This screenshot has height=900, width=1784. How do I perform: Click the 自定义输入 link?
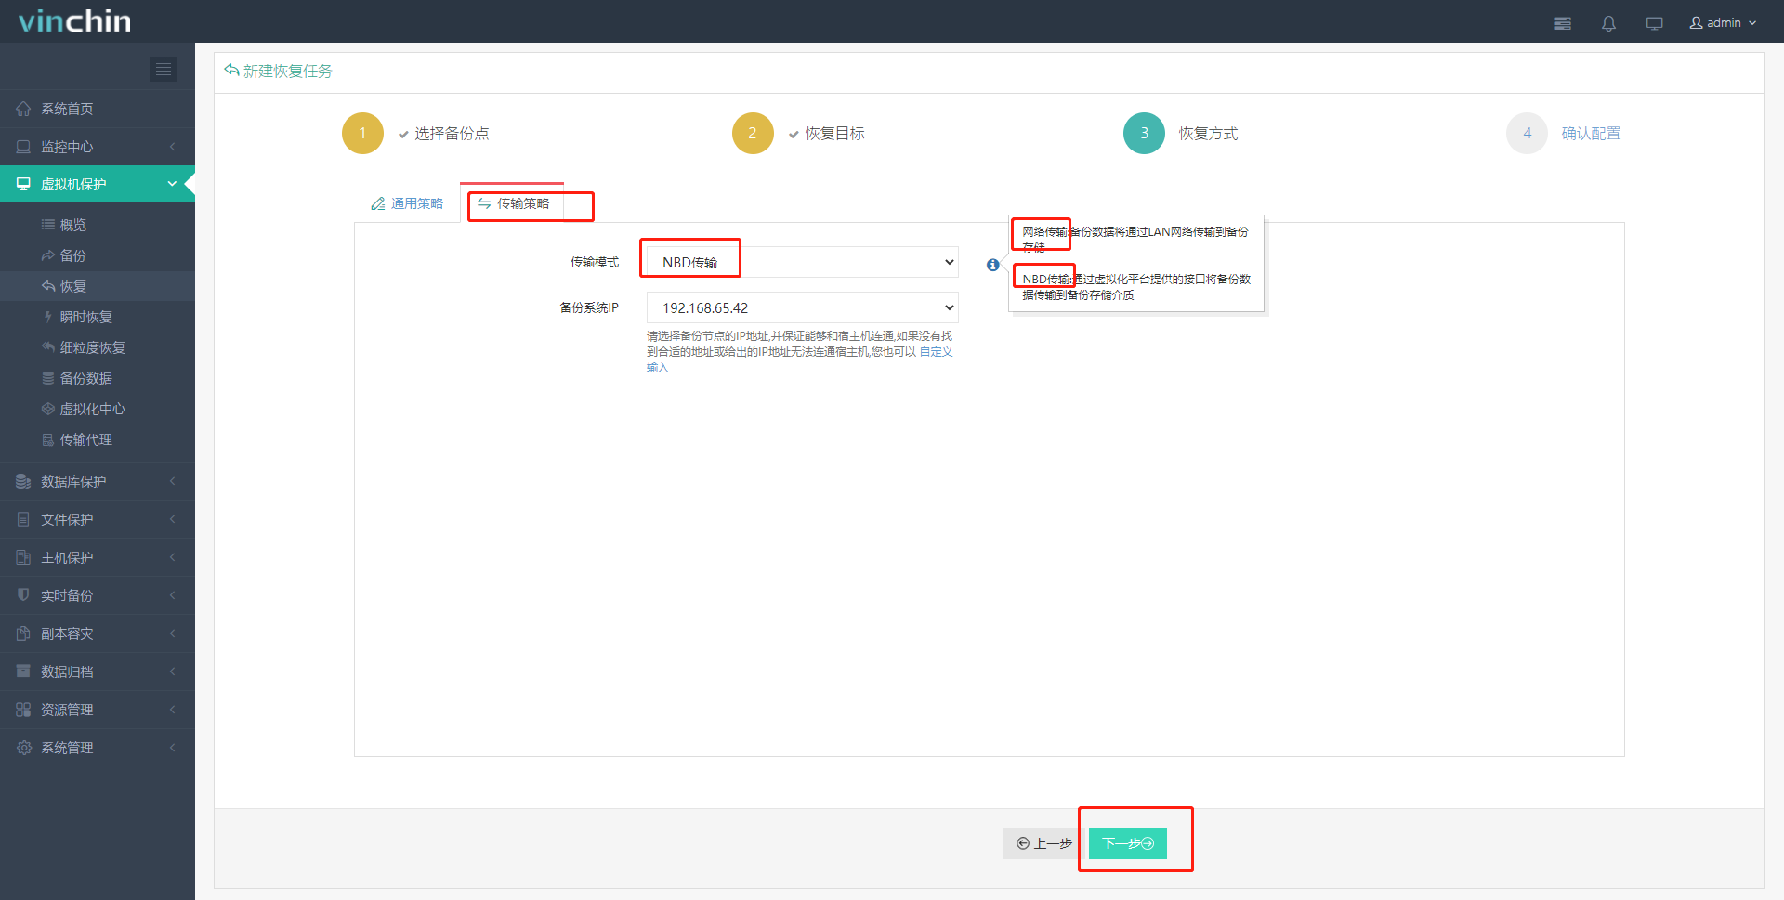coord(936,352)
